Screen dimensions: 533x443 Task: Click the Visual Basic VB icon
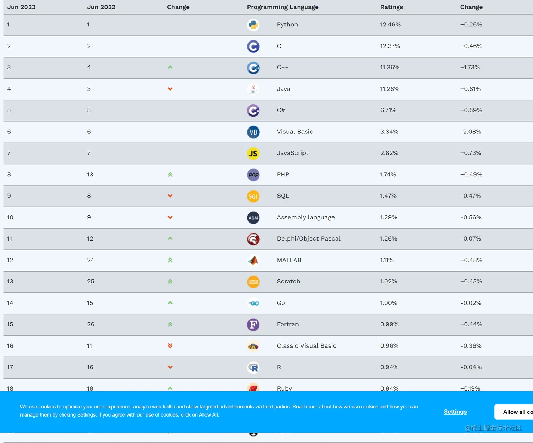[253, 132]
